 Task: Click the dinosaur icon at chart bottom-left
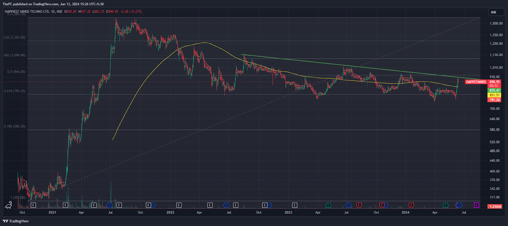(9, 205)
